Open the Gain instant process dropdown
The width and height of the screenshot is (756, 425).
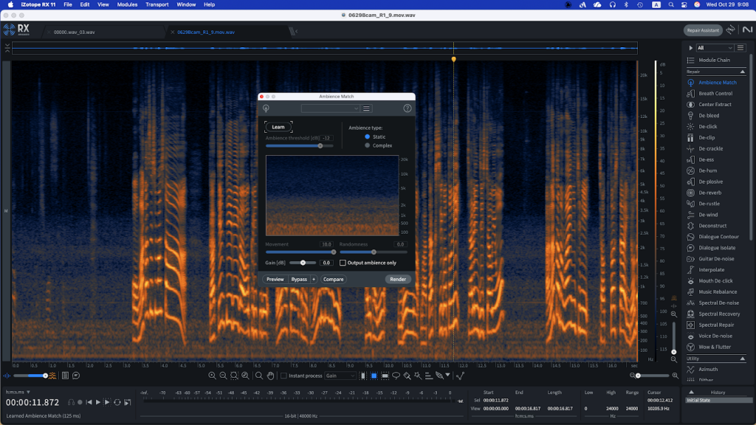point(342,376)
